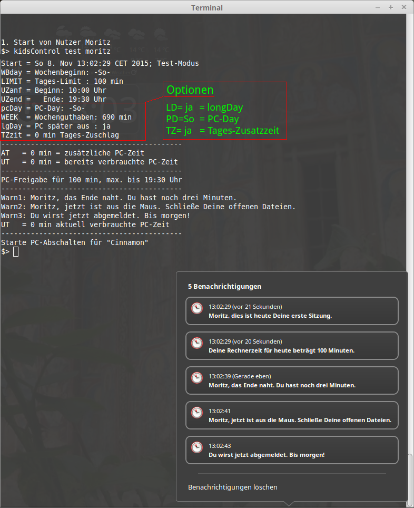Click the 'Warn1: Moritz, das Ende naht' line
414x508 pixels.
[x=119, y=198]
